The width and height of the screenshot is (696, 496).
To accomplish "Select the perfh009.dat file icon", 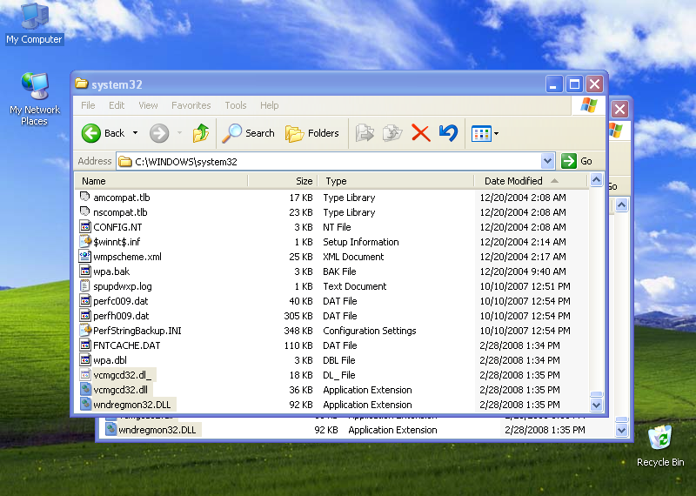I will 84,315.
